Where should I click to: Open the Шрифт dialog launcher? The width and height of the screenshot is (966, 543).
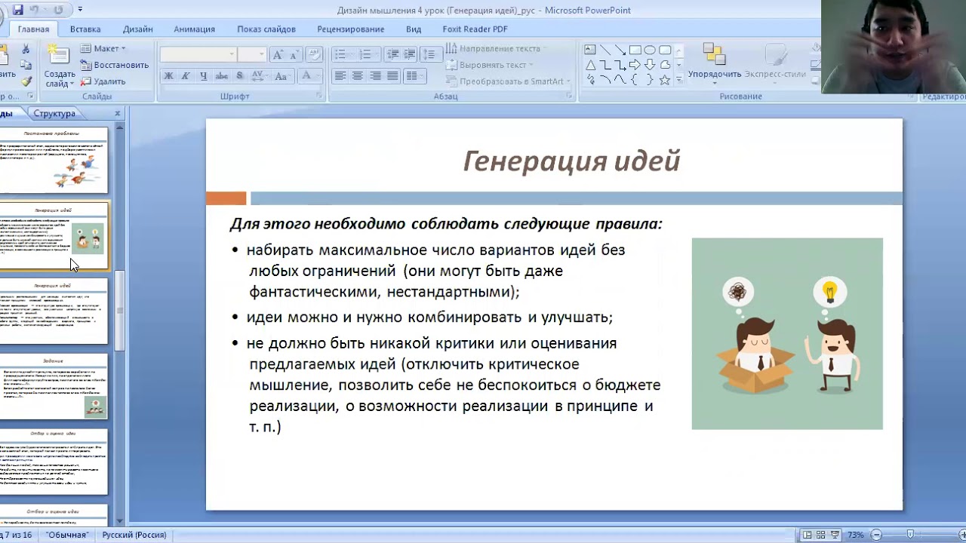pos(320,97)
